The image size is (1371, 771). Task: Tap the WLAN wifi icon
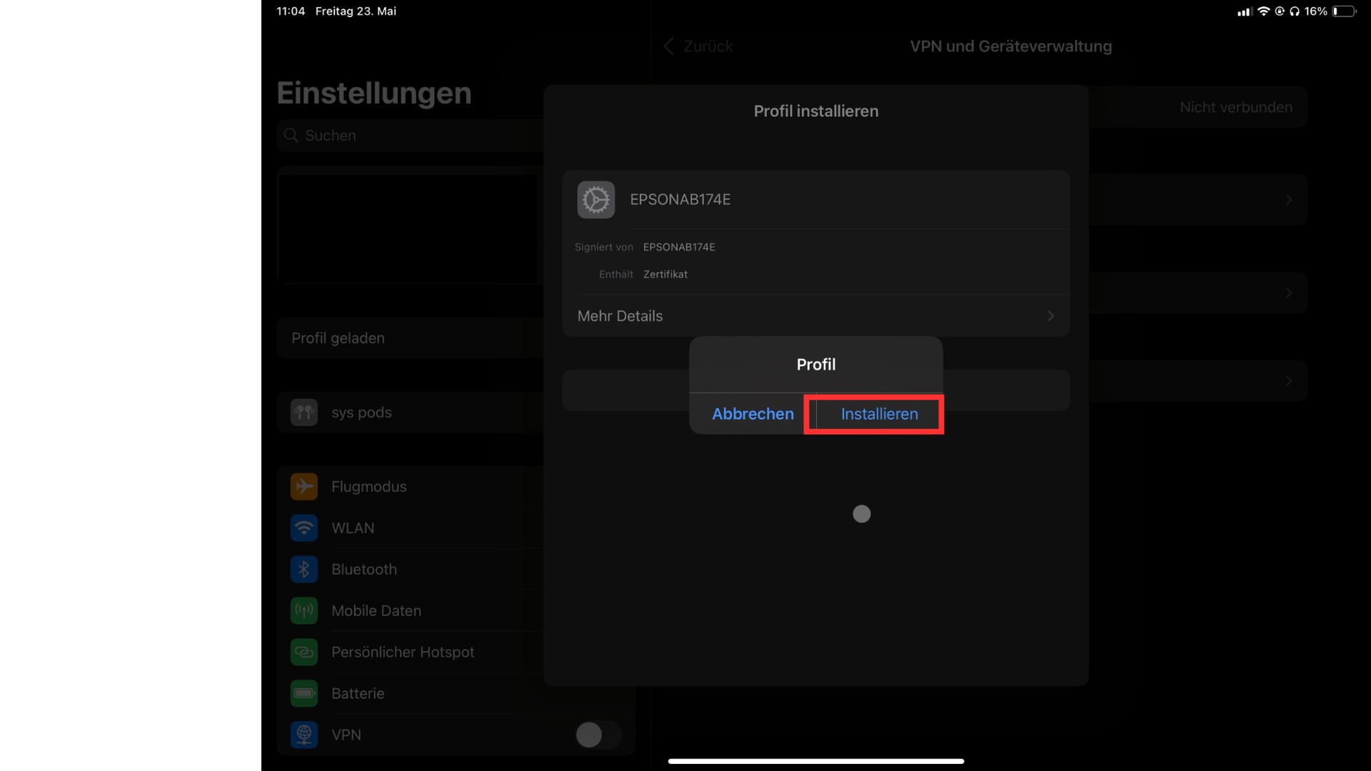click(x=304, y=528)
